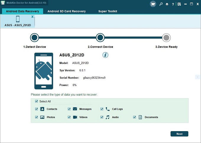Click the Device Ready step circle
The height and width of the screenshot is (143, 201).
click(166, 38)
